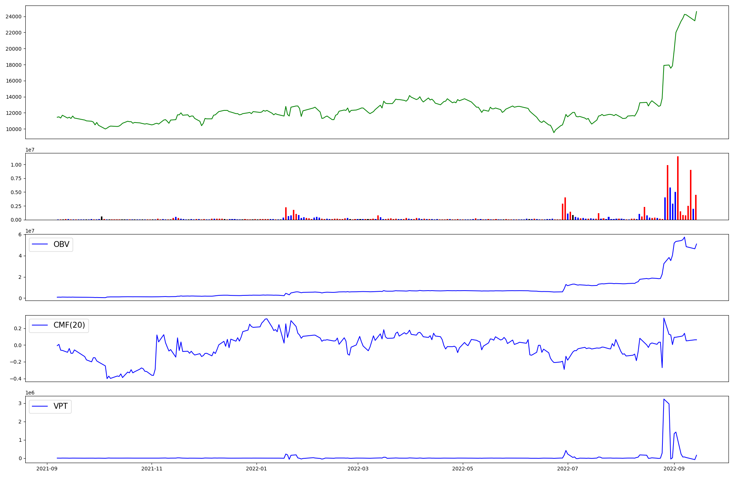Click the tallest red volume bar
This screenshot has height=477, width=734.
coord(677,188)
